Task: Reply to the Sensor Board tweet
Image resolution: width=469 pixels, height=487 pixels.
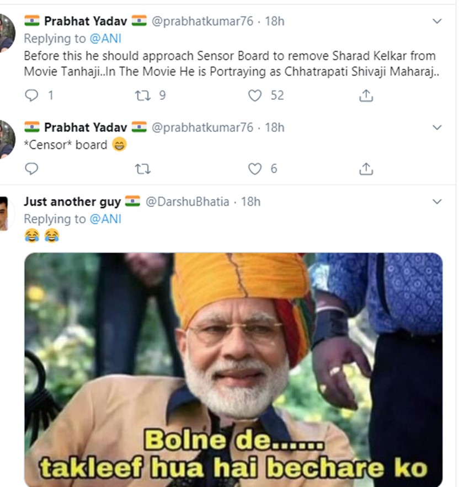Action: click(32, 95)
